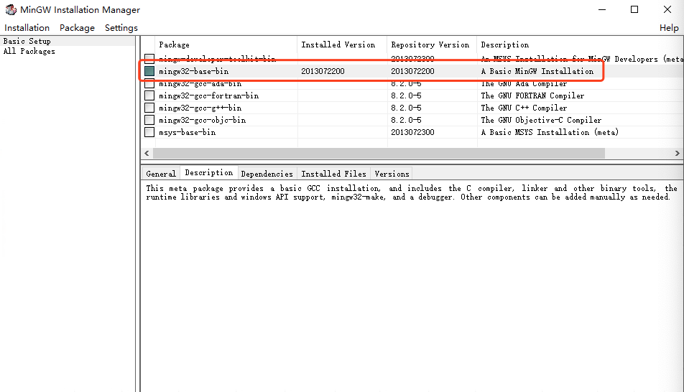This screenshot has height=392, width=684.
Task: Close the MinGW Installation Manager window
Action: click(667, 9)
